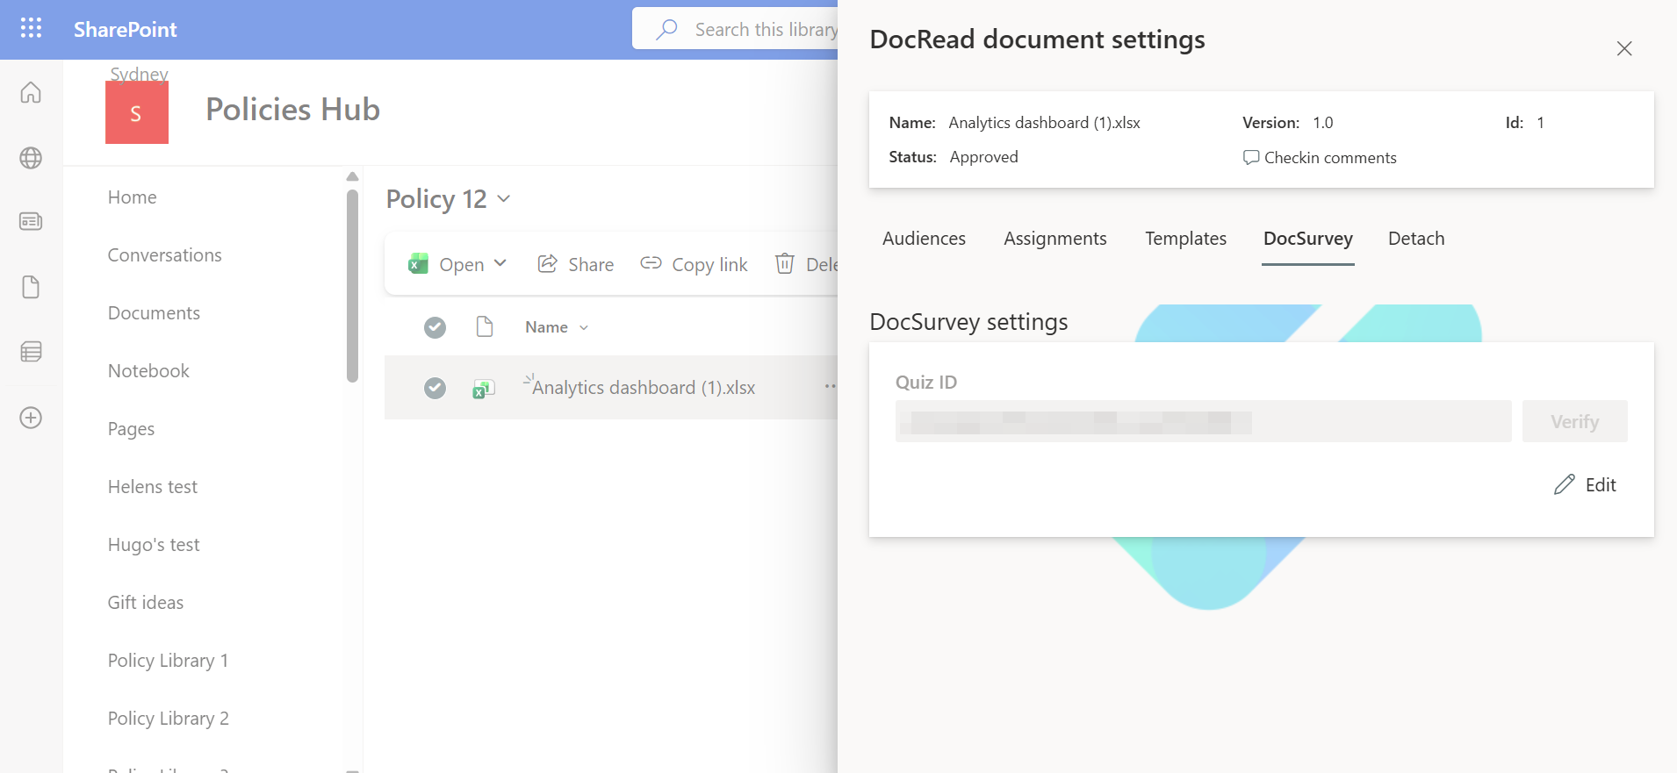Viewport: 1677px width, 773px height.
Task: Switch to the Detach tab
Action: [x=1416, y=239]
